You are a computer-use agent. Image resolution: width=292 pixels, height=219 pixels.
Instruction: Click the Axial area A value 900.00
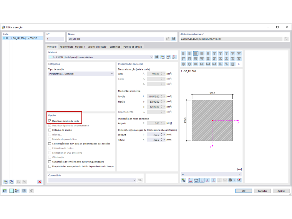click(153, 74)
